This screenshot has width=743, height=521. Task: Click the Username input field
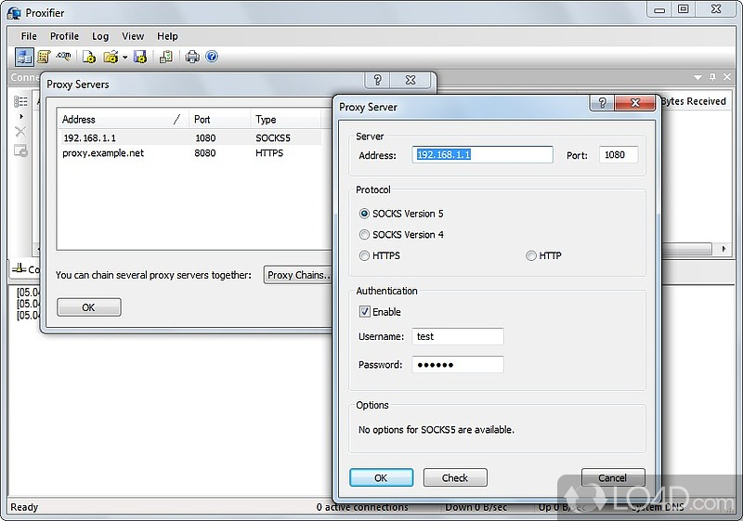pos(457,337)
